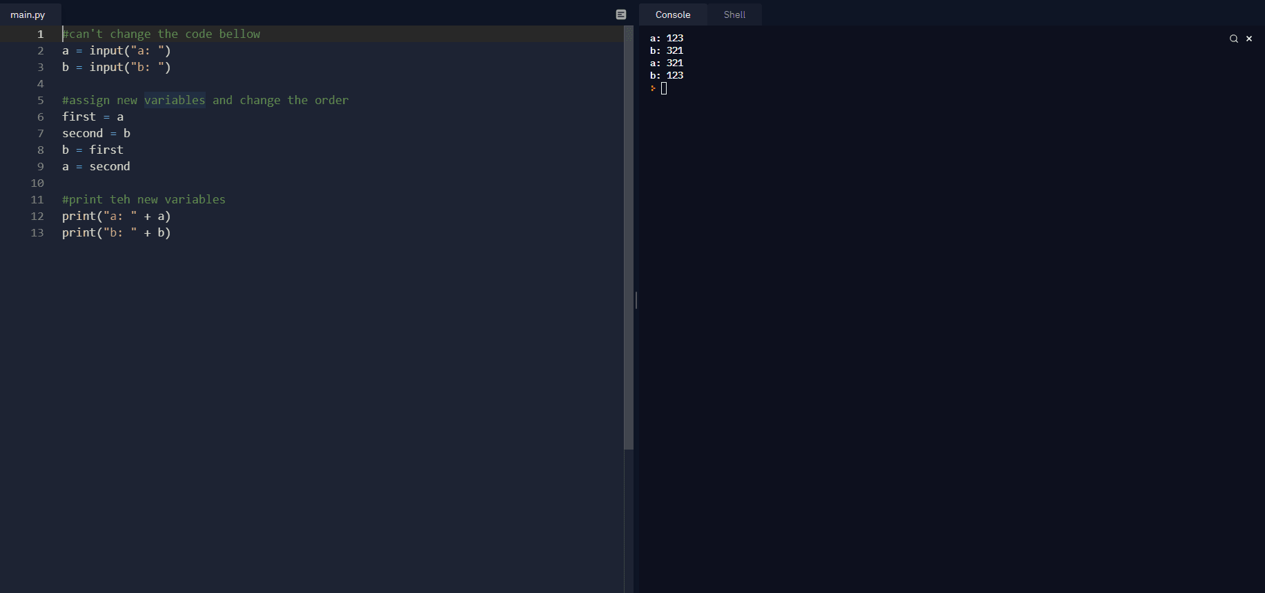The width and height of the screenshot is (1265, 593).
Task: Open the main.py file tab
Action: (28, 14)
